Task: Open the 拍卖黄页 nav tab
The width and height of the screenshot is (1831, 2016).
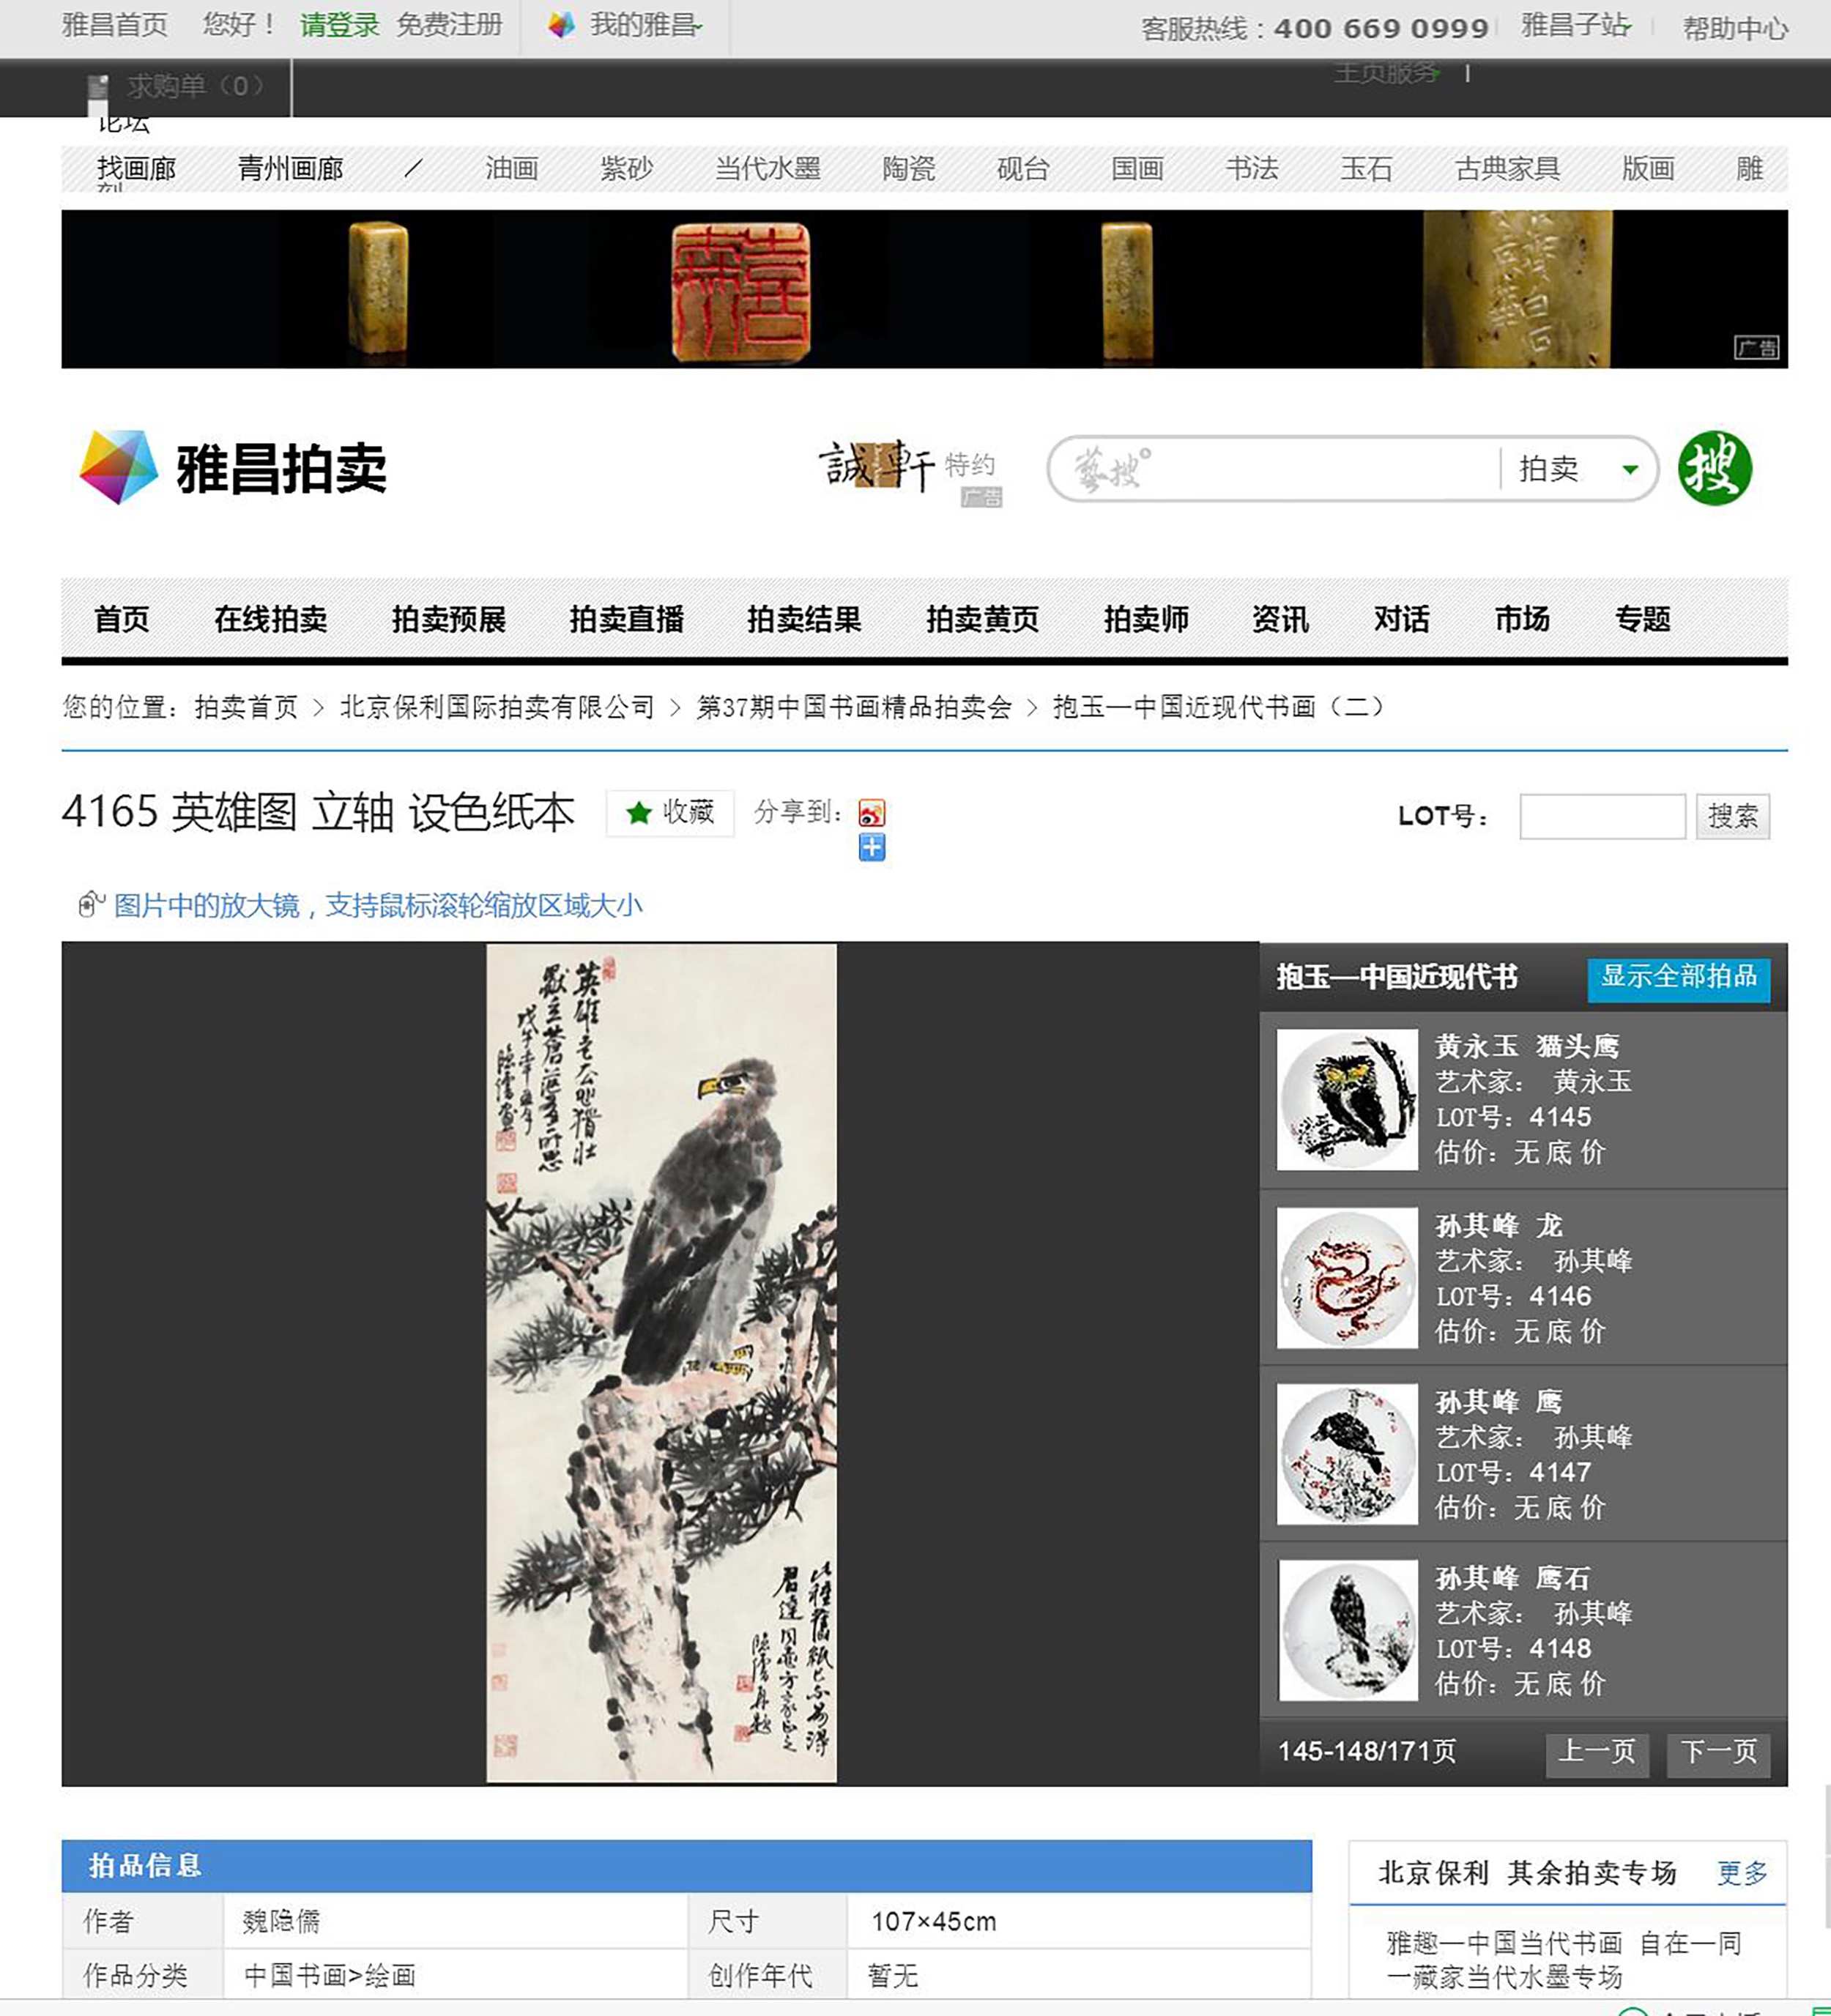Action: 983,619
